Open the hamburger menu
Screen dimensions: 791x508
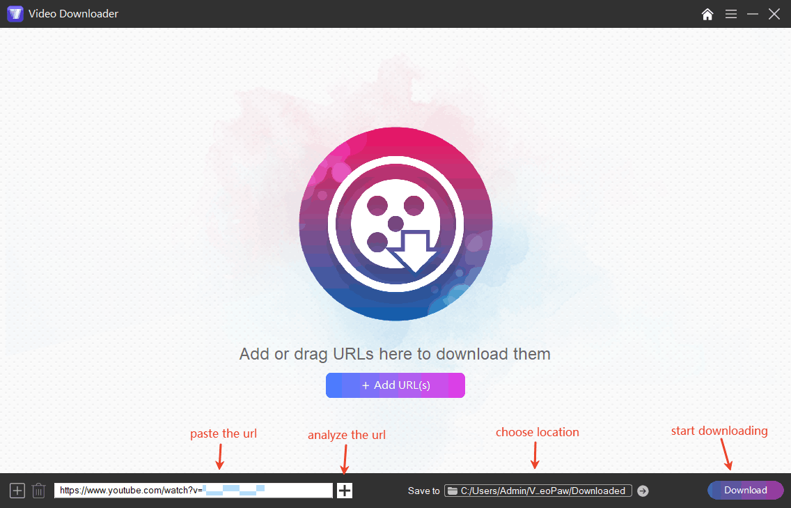click(x=731, y=14)
